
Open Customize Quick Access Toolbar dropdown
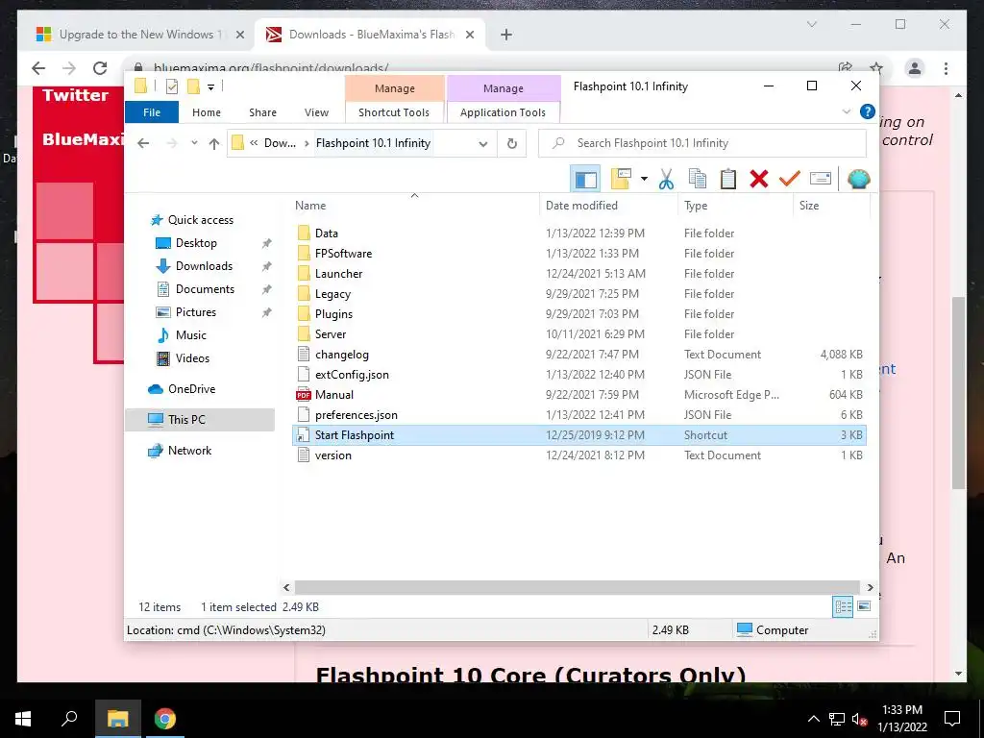pos(210,87)
